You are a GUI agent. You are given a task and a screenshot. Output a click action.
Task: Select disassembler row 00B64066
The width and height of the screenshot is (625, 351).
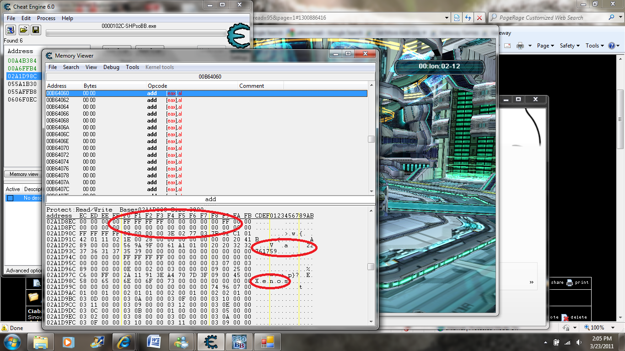tap(206, 114)
